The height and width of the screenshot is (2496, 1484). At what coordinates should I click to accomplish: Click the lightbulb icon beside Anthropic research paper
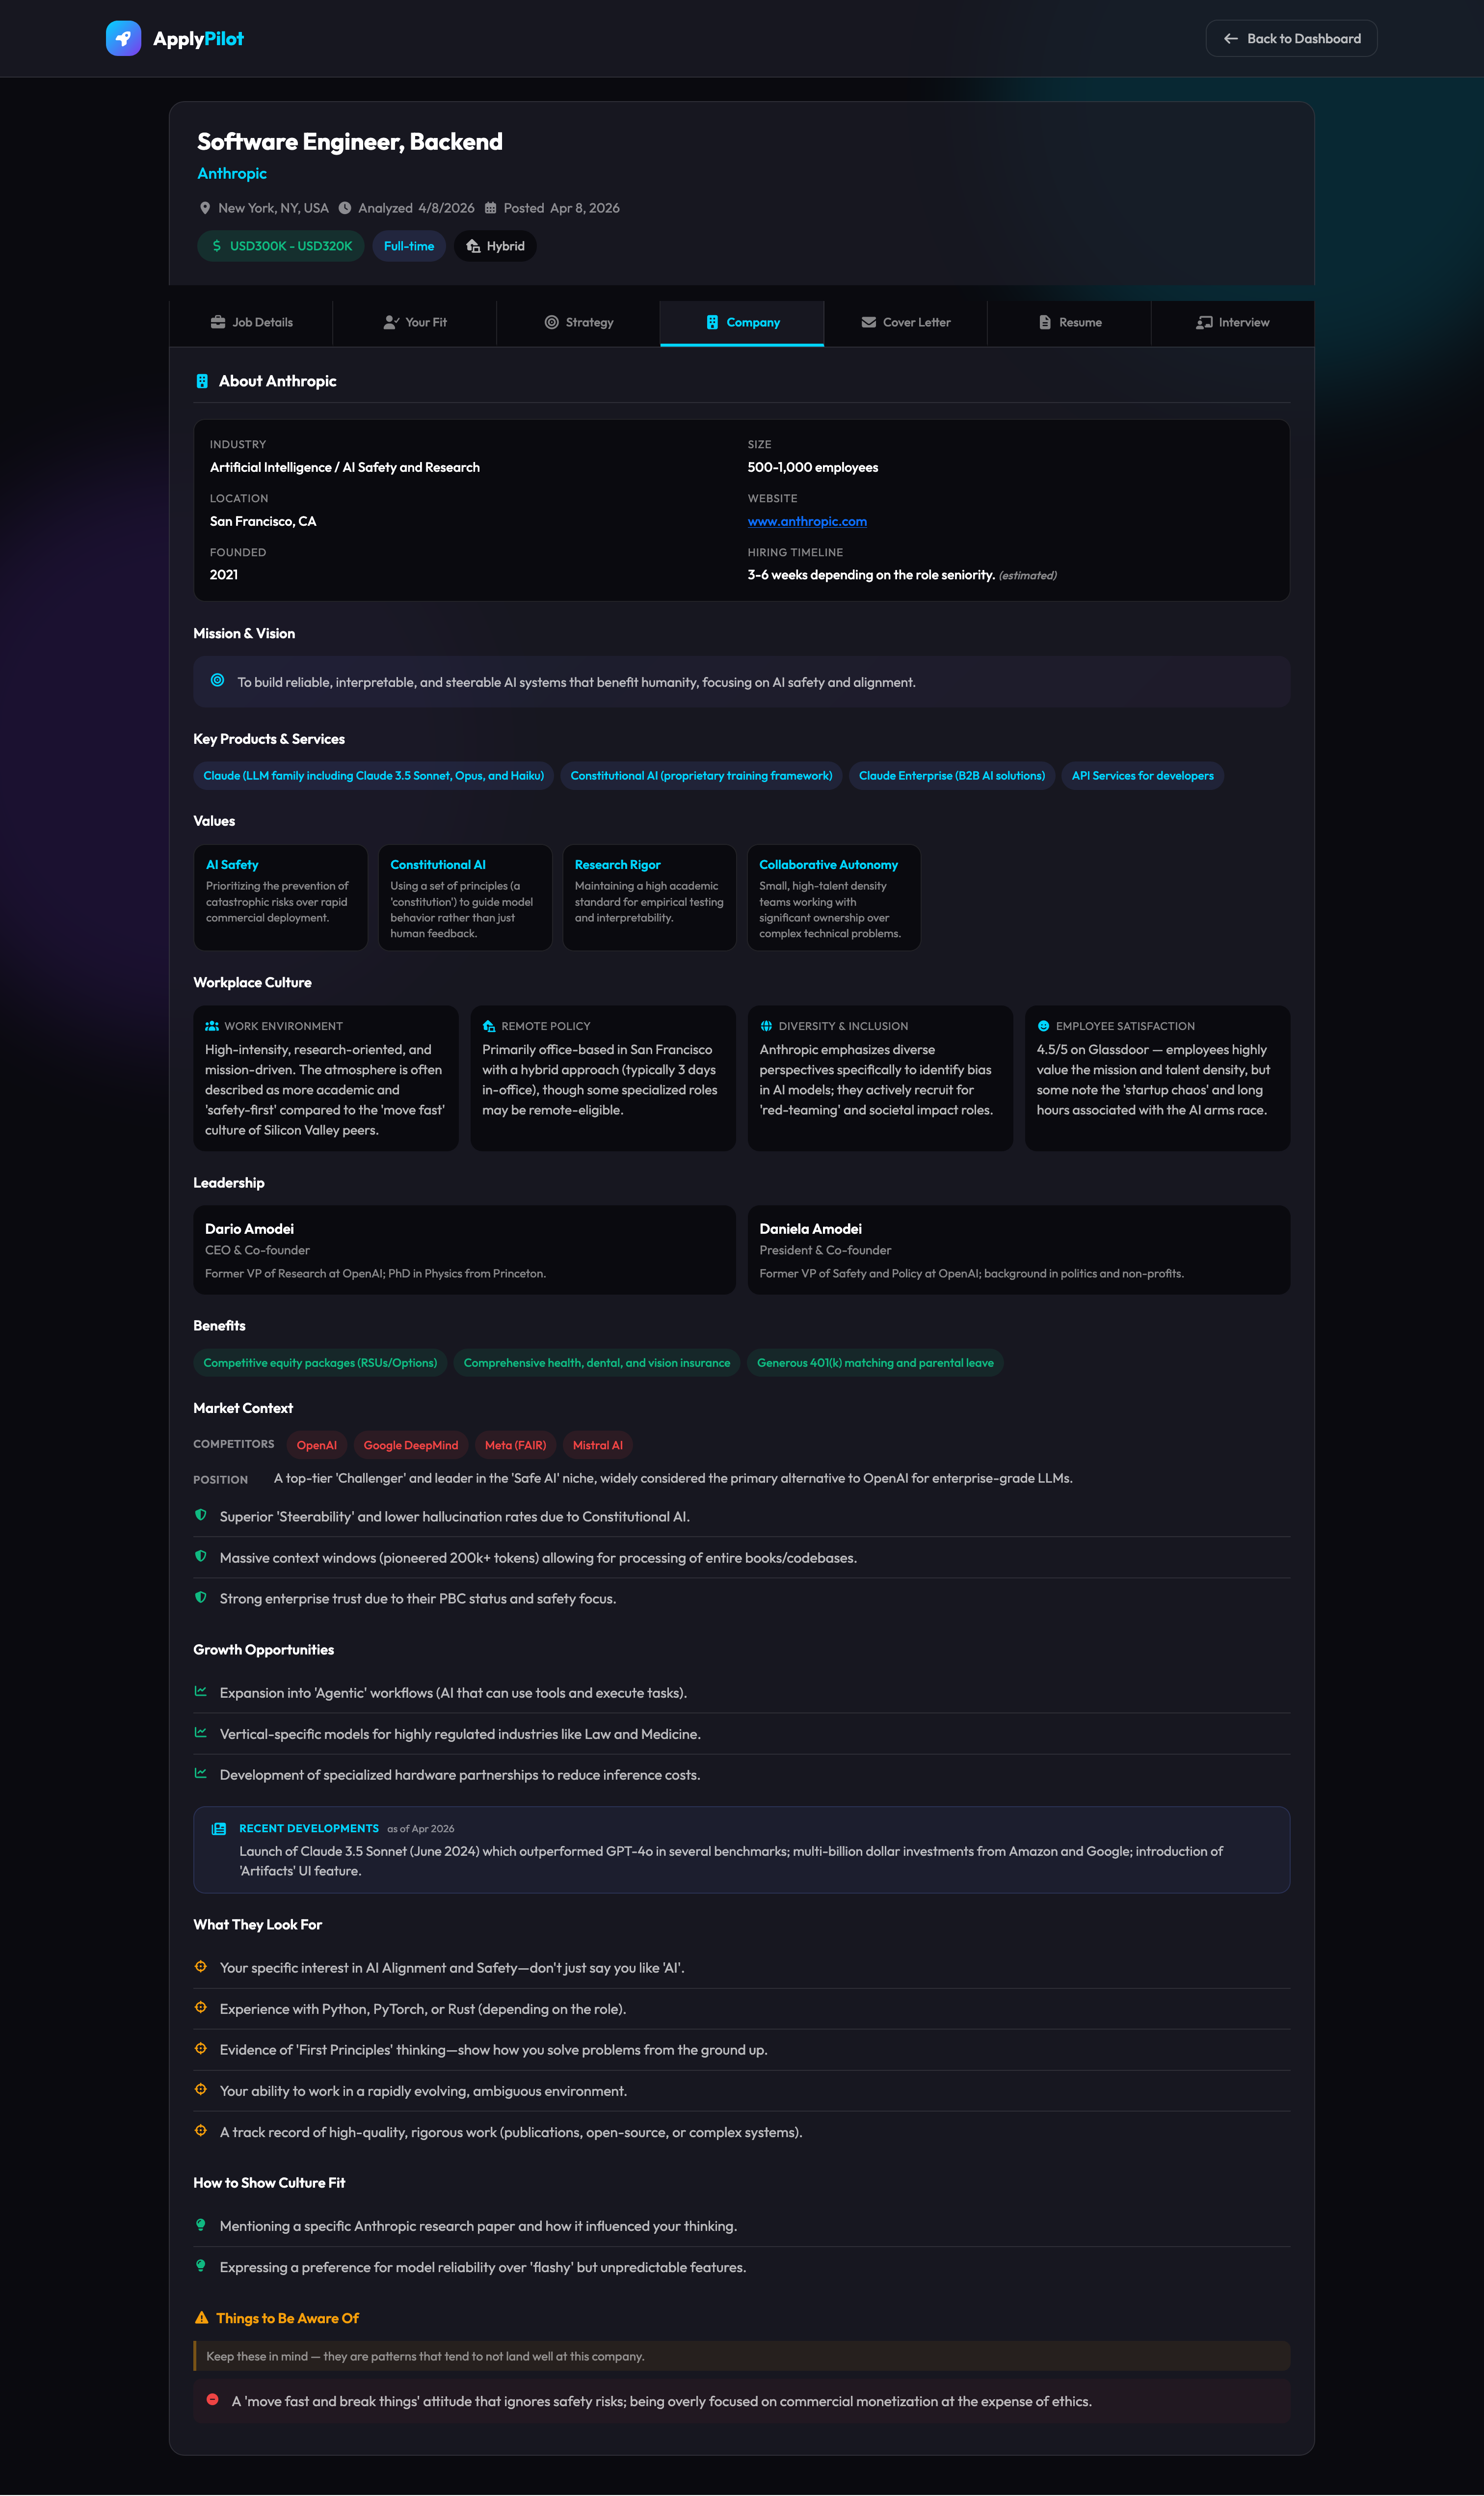(x=201, y=2225)
